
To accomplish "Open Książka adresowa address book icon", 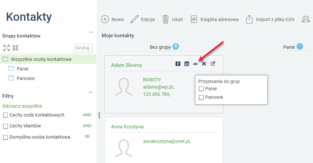I will point(193,19).
